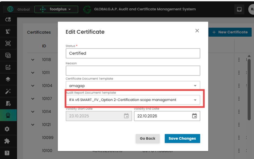
Task: Click into the Reason text field
Action: click(133, 71)
